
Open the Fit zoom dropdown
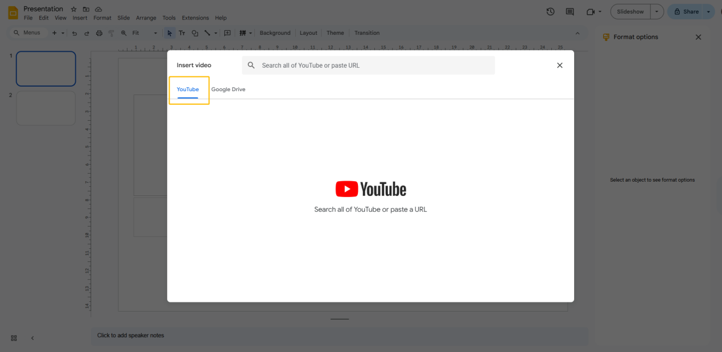click(x=155, y=32)
